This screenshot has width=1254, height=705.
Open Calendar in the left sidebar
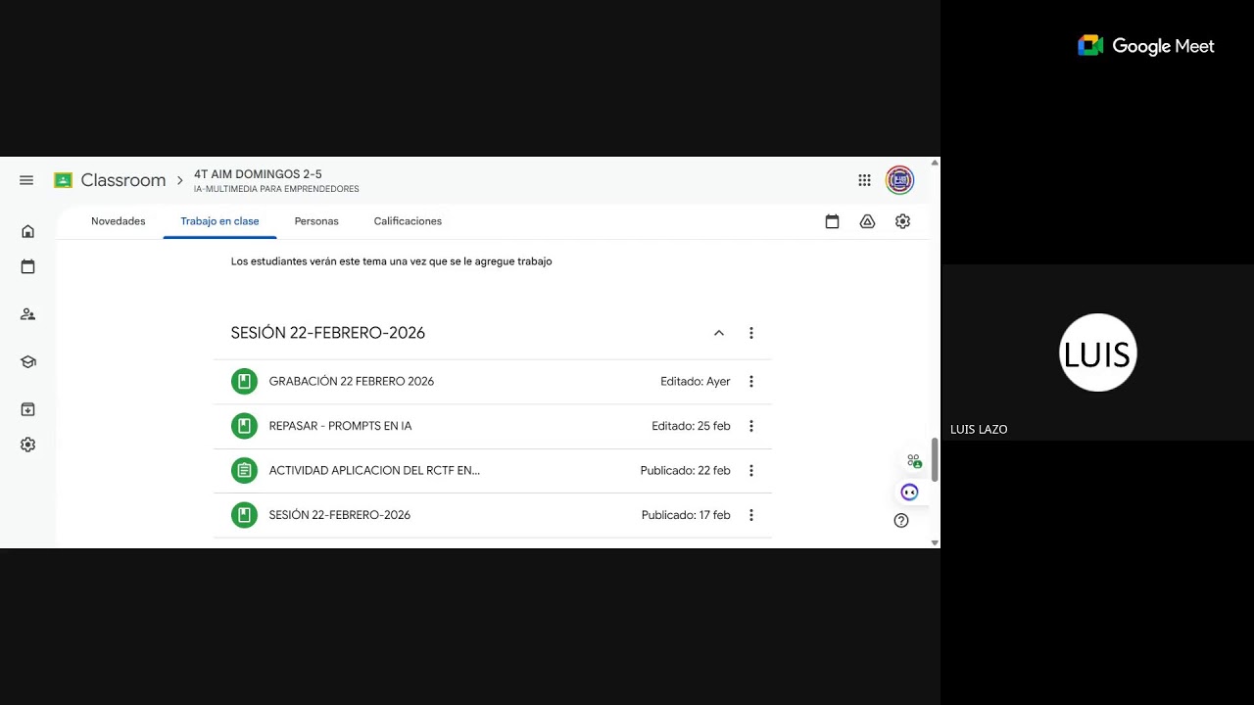[x=27, y=266]
